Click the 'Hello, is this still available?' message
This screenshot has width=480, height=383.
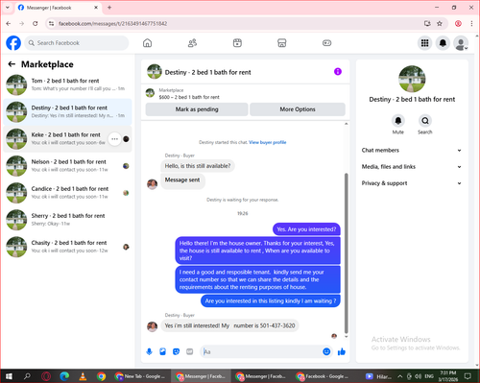point(198,166)
